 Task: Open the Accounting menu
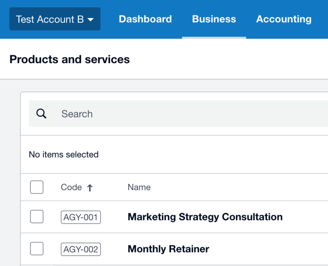pos(284,19)
